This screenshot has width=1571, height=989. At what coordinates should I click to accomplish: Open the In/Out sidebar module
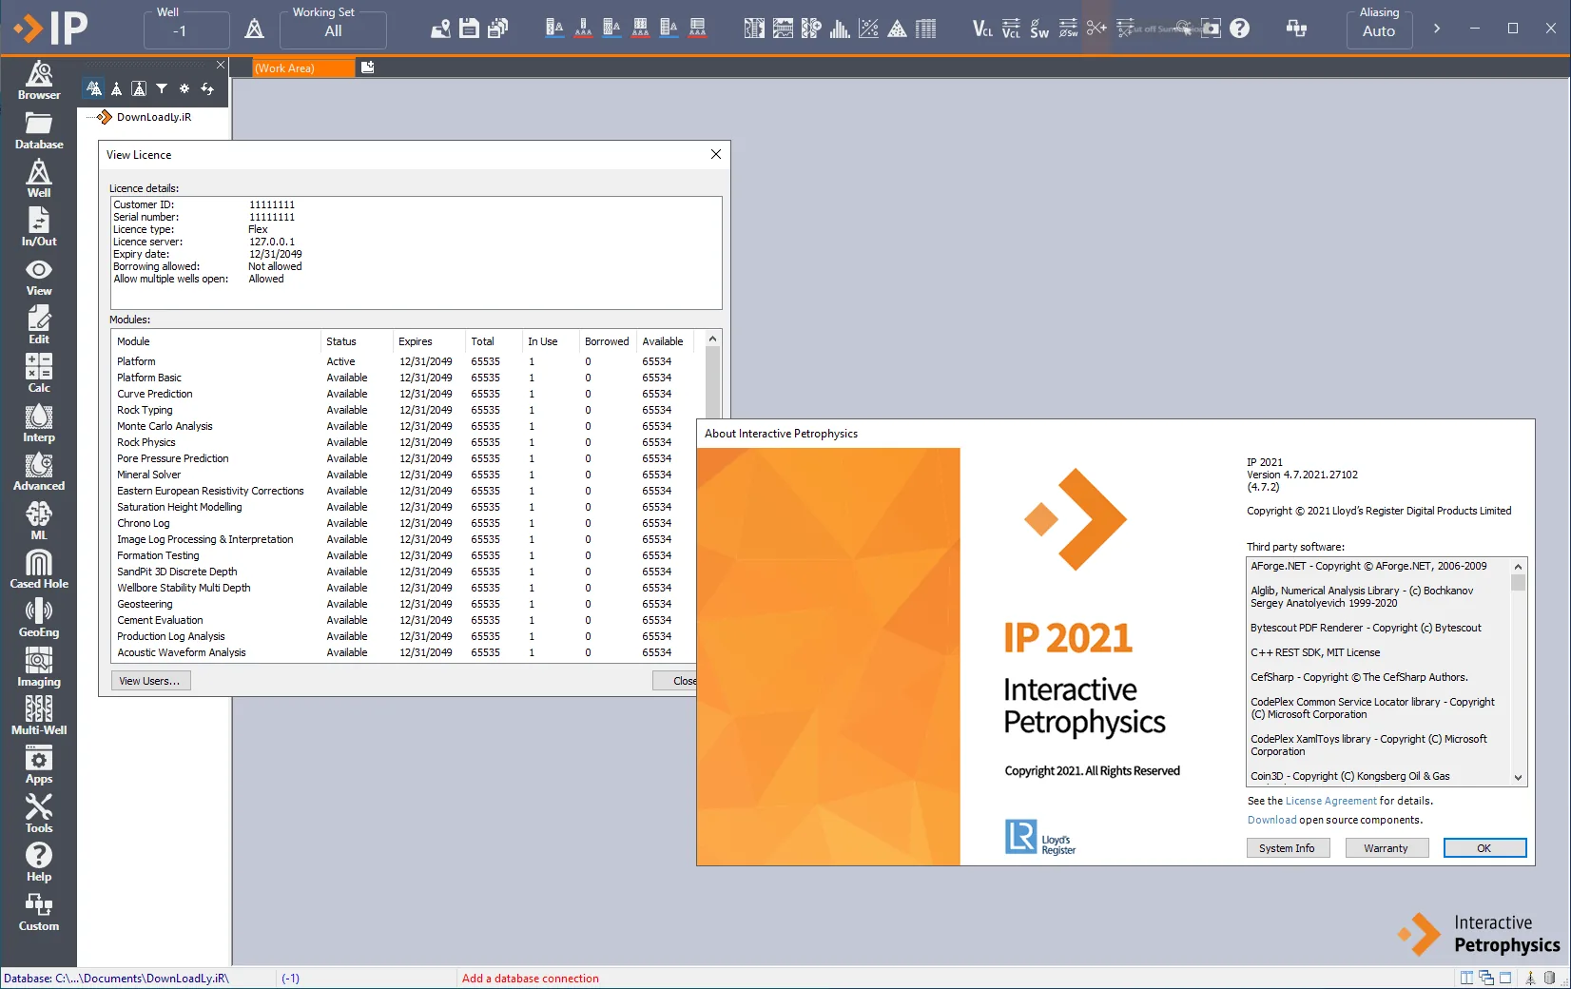pos(39,228)
